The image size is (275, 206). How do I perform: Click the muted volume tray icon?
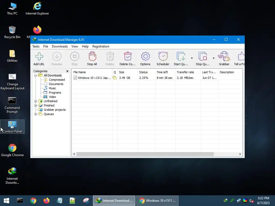point(252,201)
